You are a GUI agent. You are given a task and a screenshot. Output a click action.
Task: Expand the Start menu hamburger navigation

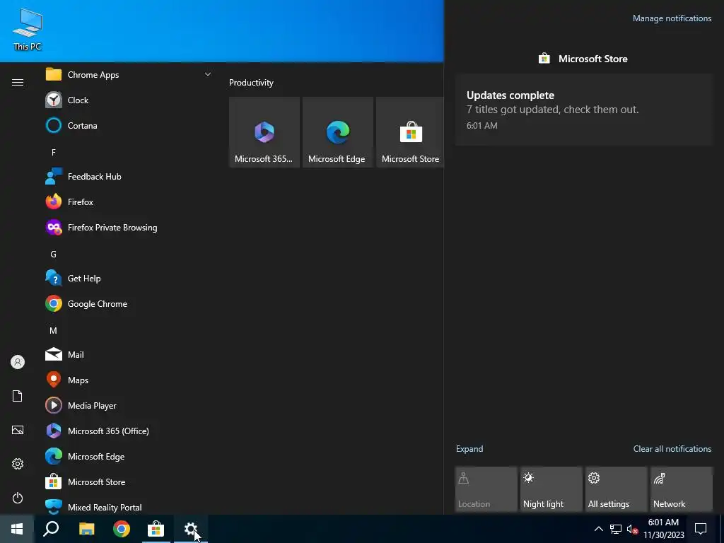(18, 82)
